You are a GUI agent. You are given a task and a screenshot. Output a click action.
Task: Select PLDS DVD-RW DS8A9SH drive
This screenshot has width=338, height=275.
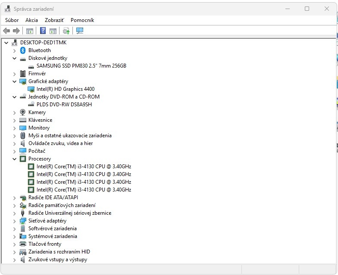pyautogui.click(x=64, y=105)
